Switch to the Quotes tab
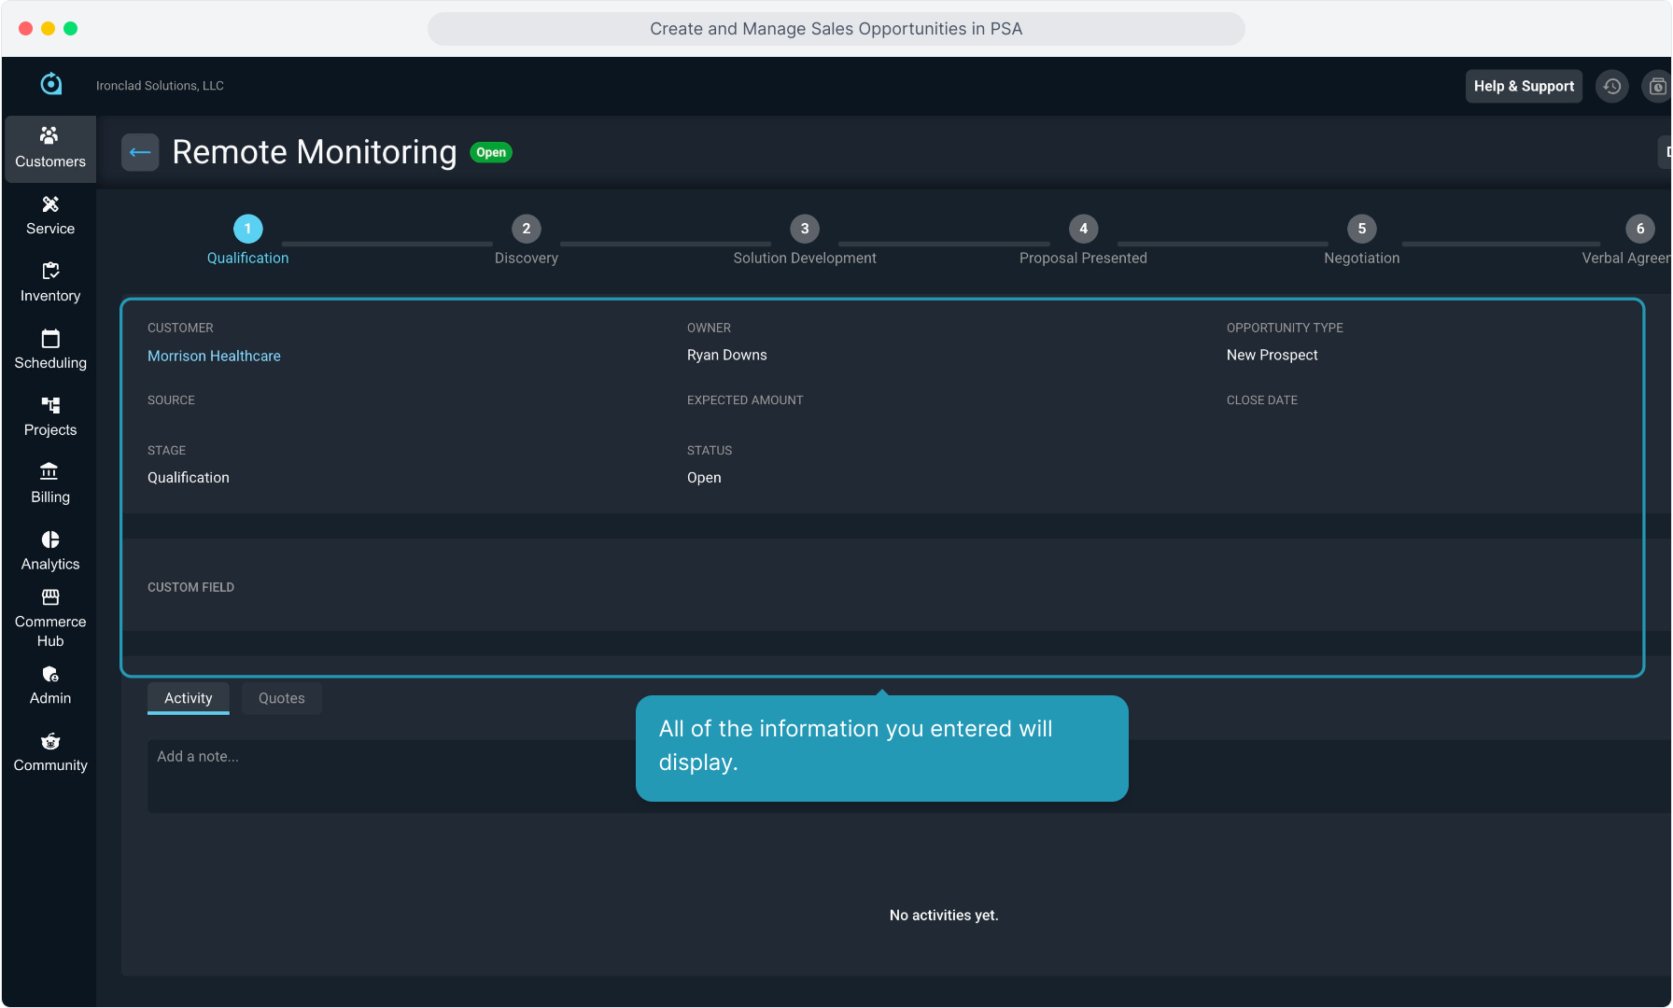 pyautogui.click(x=281, y=698)
